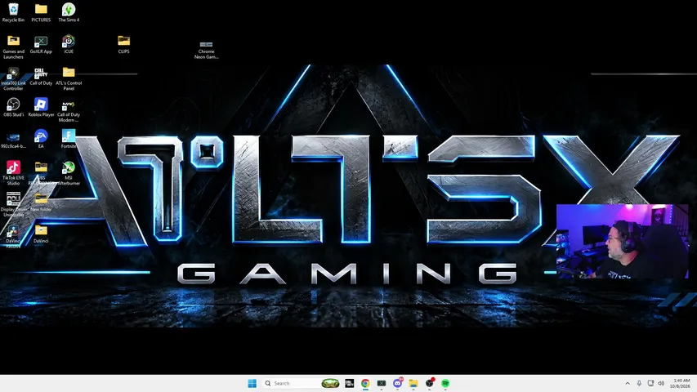The width and height of the screenshot is (697, 392).
Task: Select the 992c8ca4-b... image file
Action: point(13,140)
